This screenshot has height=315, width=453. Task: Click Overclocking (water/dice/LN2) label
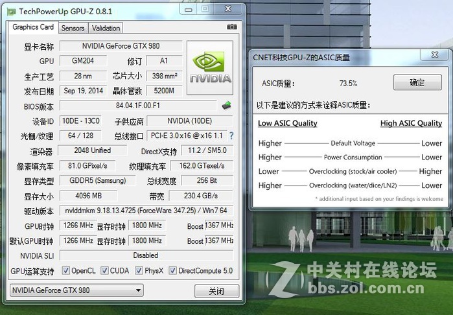[353, 185]
